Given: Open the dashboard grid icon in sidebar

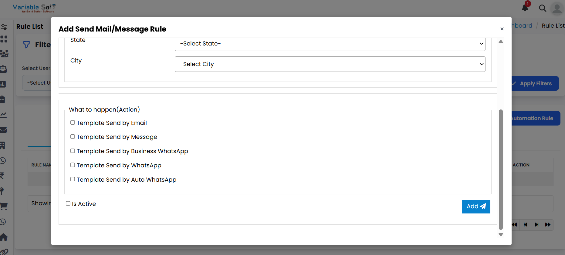Looking at the screenshot, I should [x=4, y=39].
